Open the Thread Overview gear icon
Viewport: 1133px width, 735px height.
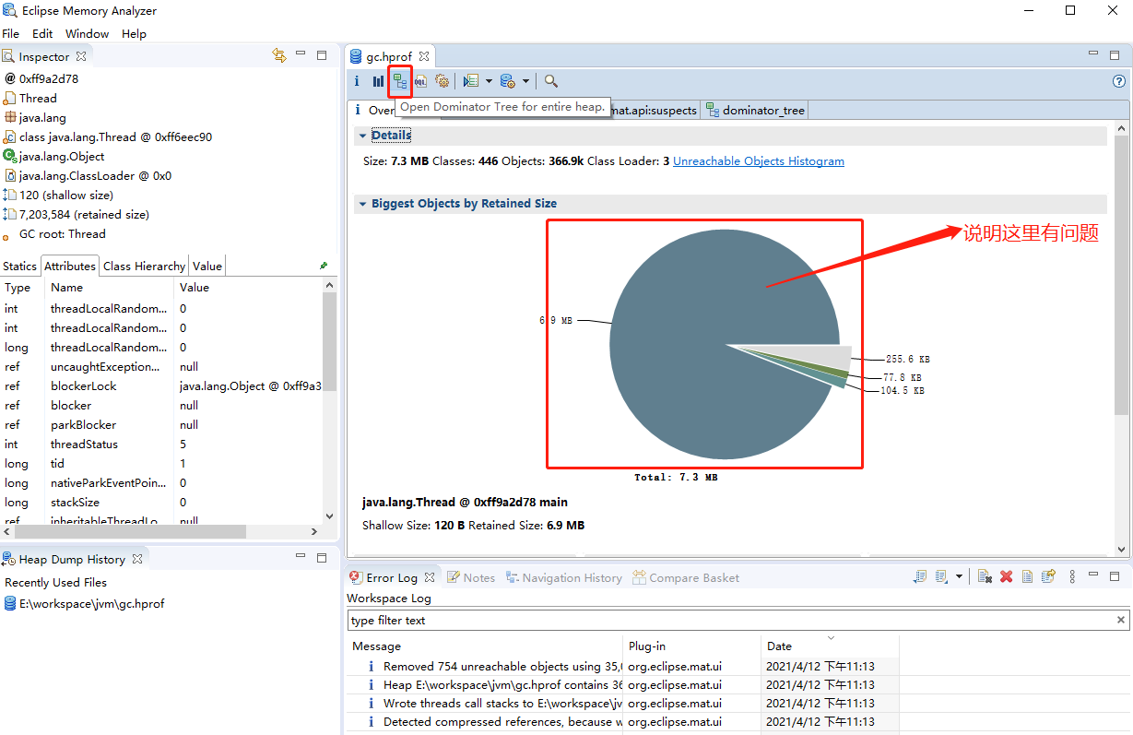click(x=442, y=81)
